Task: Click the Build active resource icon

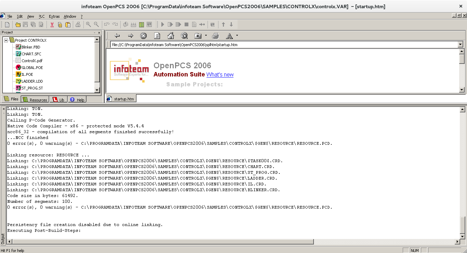Action: (x=125, y=25)
